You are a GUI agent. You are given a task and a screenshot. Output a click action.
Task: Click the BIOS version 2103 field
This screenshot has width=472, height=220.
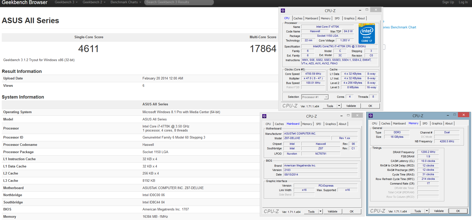click(x=321, y=170)
